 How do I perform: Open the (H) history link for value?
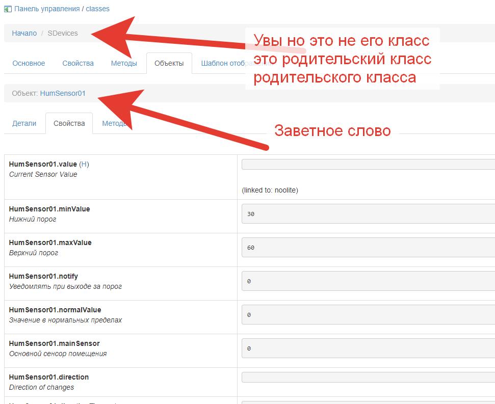click(x=84, y=164)
